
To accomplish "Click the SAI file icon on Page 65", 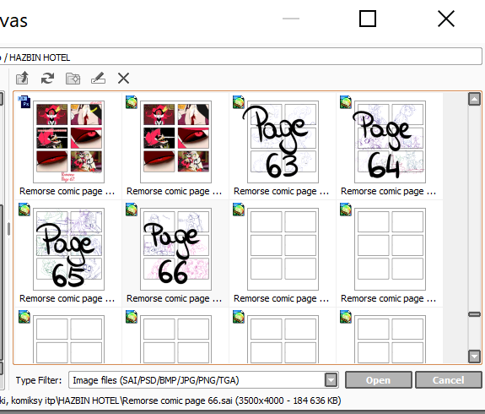I will (24, 210).
